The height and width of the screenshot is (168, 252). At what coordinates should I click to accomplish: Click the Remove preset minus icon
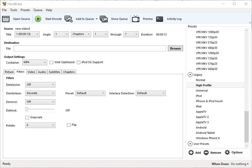[x=206, y=152]
